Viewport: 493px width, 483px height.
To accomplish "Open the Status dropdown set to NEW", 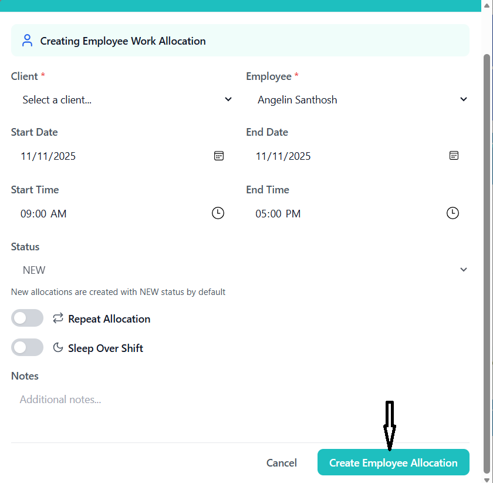I will click(x=239, y=270).
